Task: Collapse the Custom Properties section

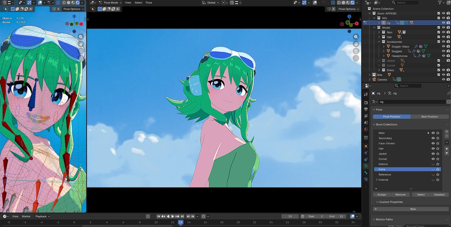Action: (x=377, y=202)
